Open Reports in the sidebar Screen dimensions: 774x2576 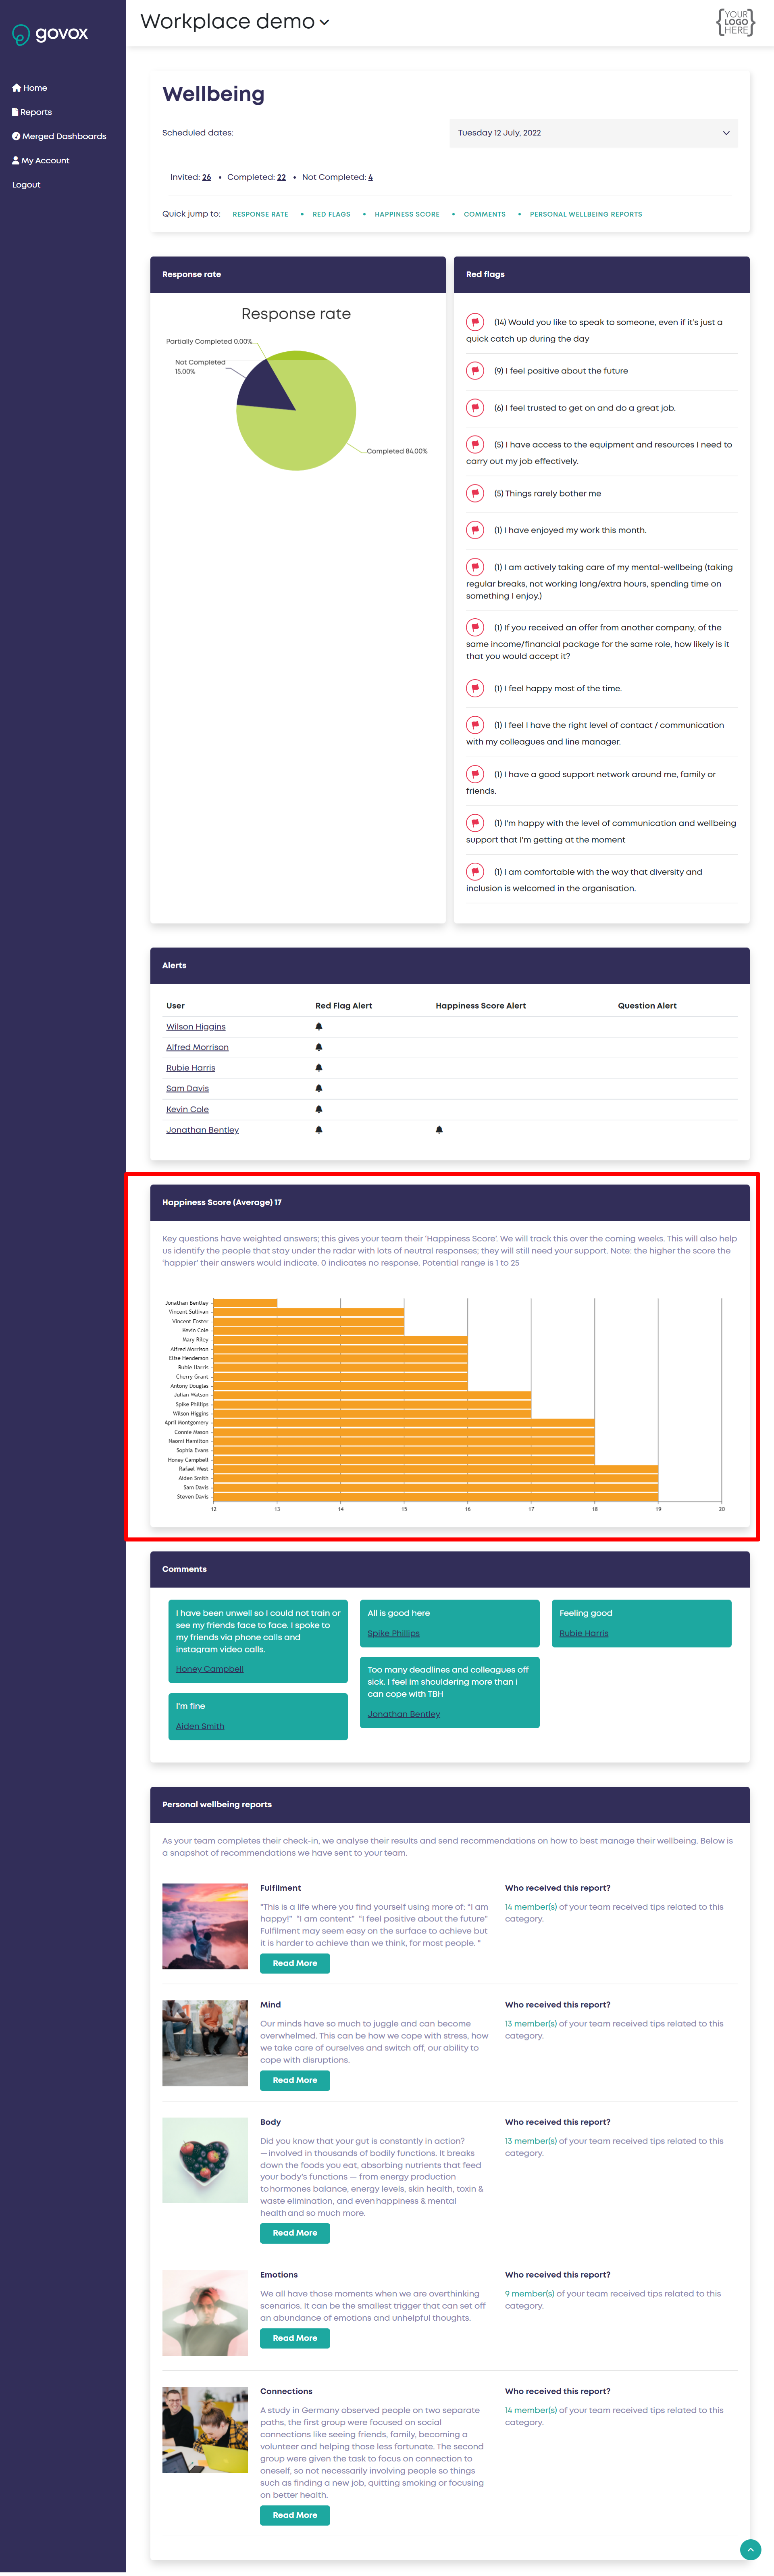[31, 112]
